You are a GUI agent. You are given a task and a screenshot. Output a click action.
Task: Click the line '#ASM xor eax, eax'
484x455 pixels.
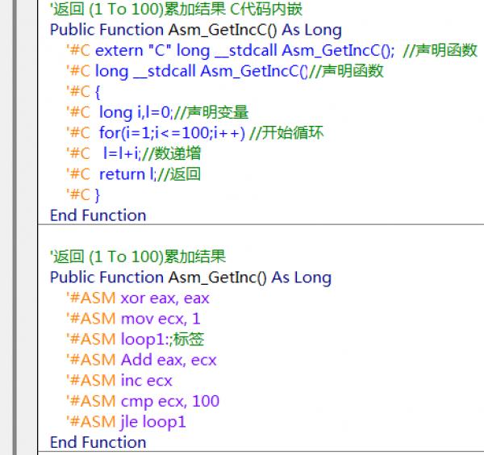[138, 298]
